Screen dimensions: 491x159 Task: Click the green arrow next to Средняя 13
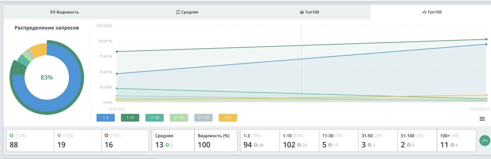pyautogui.click(x=167, y=145)
